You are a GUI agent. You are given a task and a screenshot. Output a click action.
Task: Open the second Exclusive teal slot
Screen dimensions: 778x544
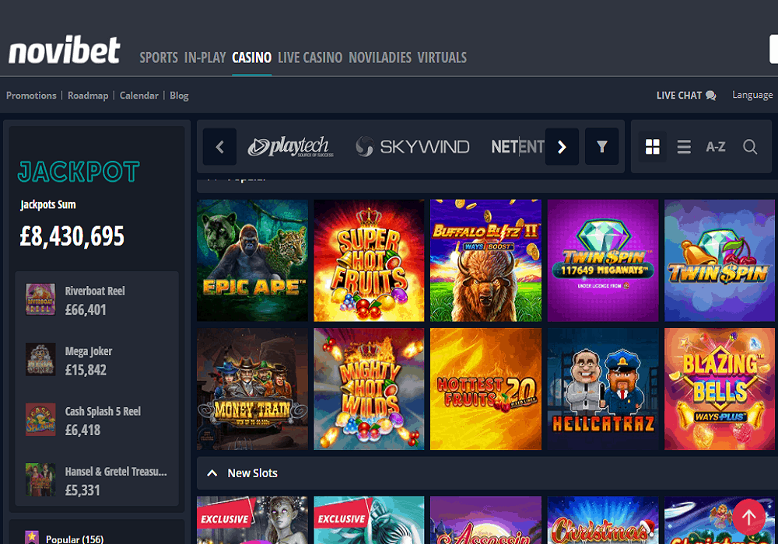coord(369,520)
